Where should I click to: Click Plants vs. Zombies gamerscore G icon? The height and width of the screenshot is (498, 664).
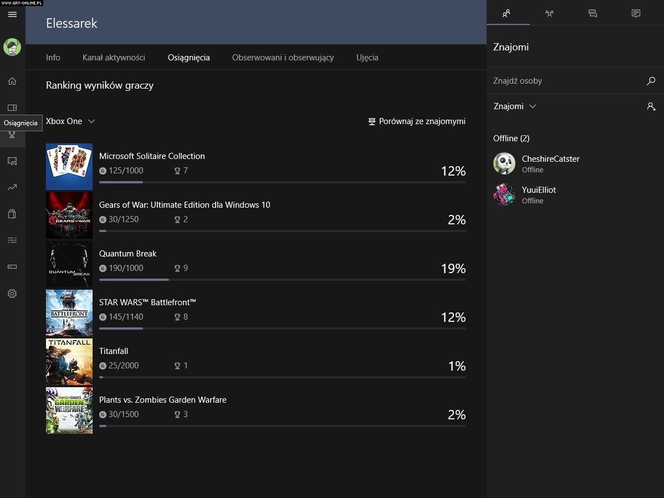coord(103,415)
